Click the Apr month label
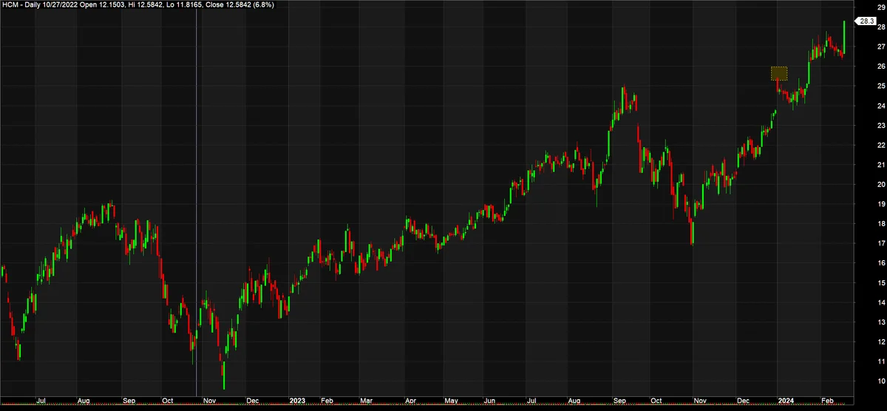Image resolution: width=887 pixels, height=411 pixels. point(409,400)
